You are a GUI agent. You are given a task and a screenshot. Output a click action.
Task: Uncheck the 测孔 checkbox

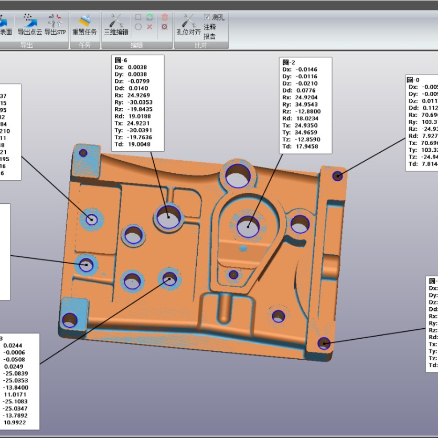click(207, 17)
